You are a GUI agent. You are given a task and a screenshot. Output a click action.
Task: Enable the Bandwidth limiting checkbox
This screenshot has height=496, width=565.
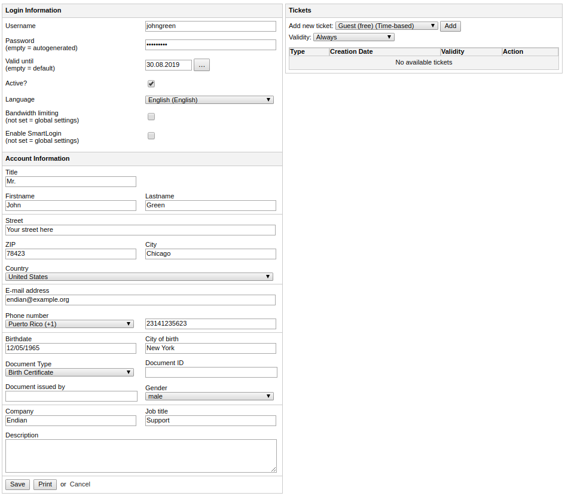(x=151, y=117)
